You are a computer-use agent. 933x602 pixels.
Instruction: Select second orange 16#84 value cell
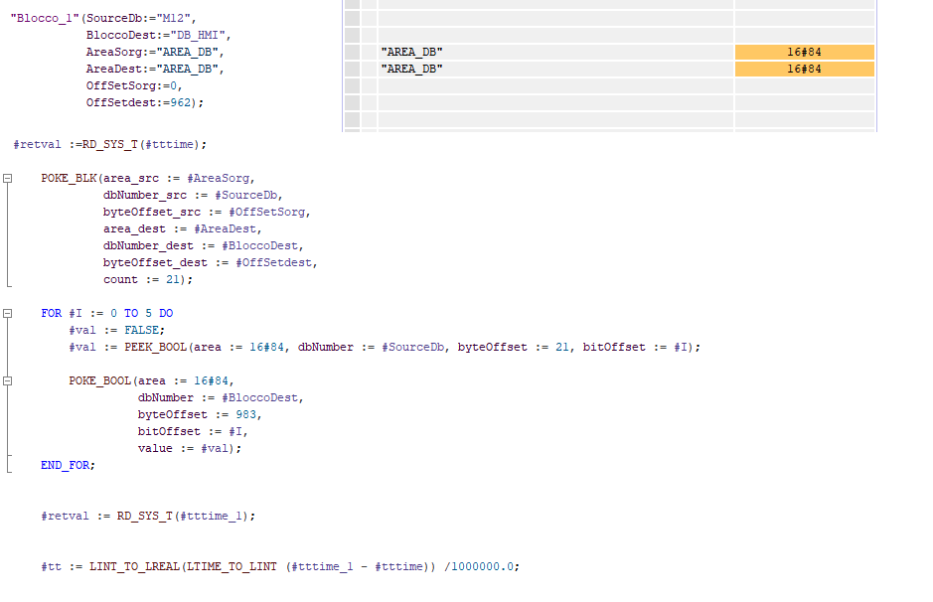pos(804,69)
